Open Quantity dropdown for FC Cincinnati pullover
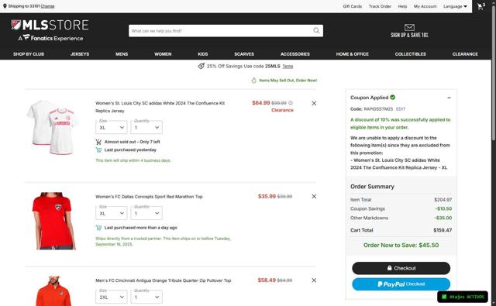This screenshot has width=496, height=306. 146,297
